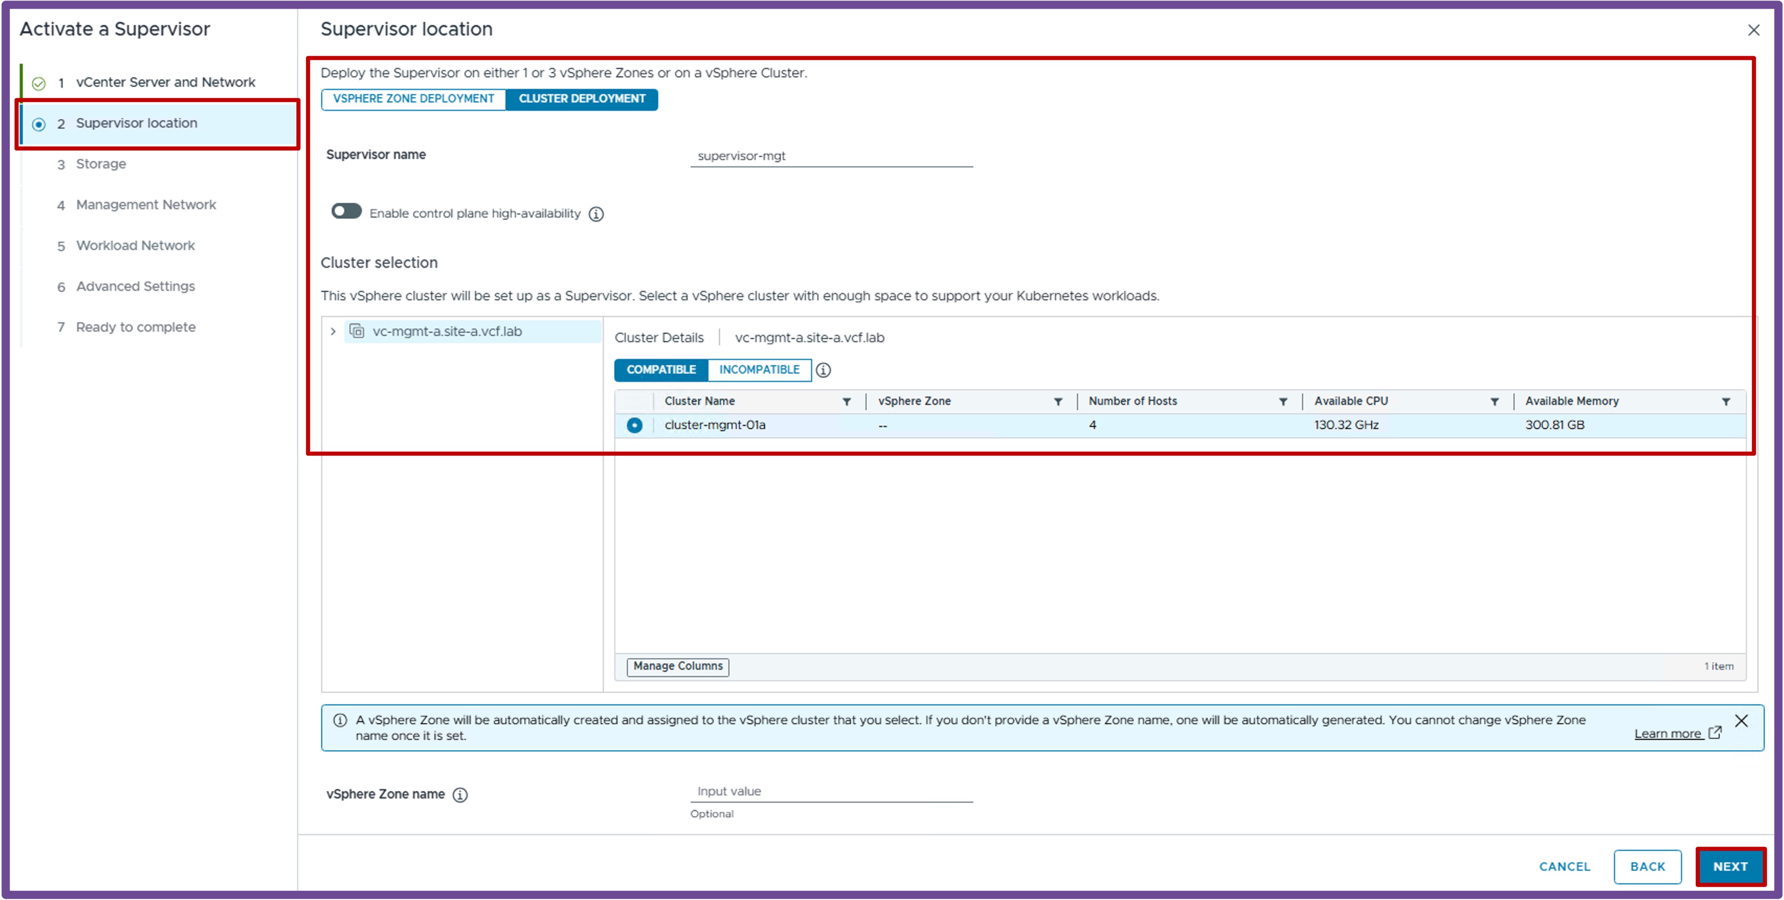Click the banner information icon
Image resolution: width=1784 pixels, height=900 pixels.
click(x=340, y=720)
